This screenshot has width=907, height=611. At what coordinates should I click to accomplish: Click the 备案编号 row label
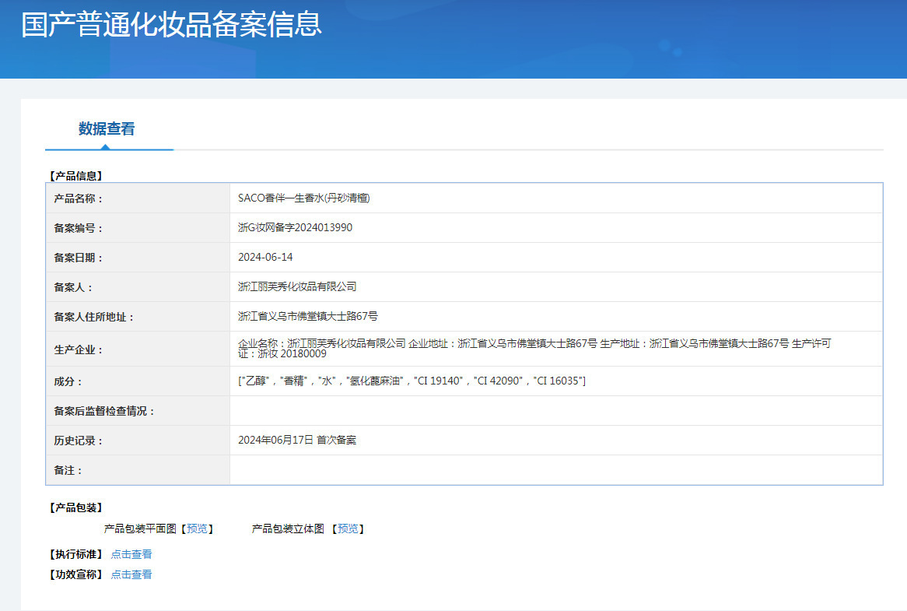[x=79, y=228]
